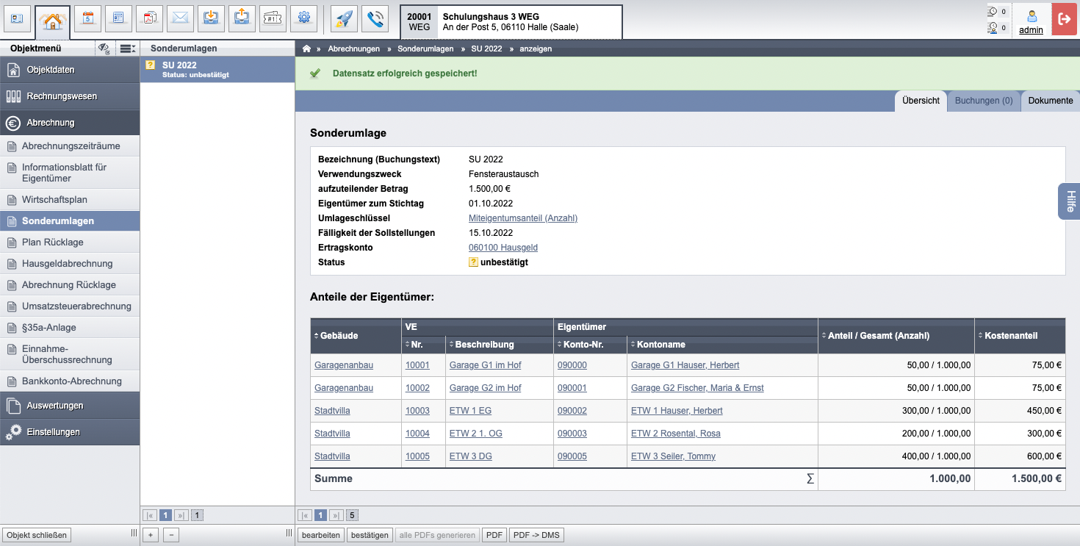Click the admin user avatar icon
1080x546 pixels.
click(1032, 15)
